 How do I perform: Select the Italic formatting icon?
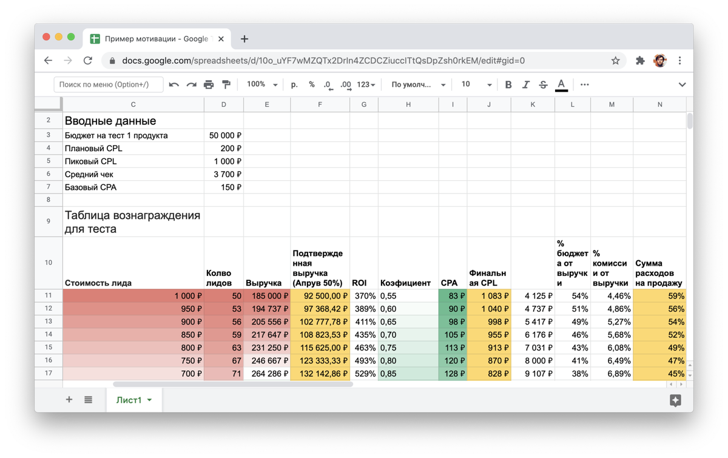tap(525, 84)
